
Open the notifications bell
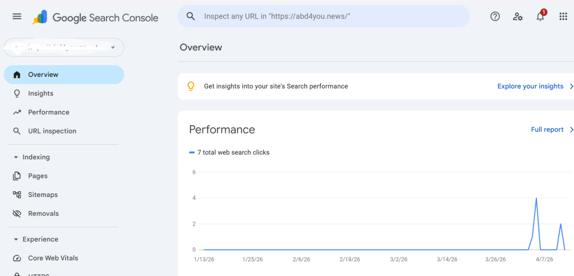coord(540,17)
